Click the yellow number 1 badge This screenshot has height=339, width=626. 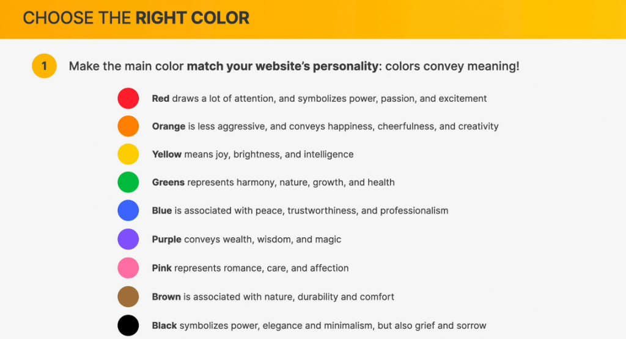pos(44,66)
